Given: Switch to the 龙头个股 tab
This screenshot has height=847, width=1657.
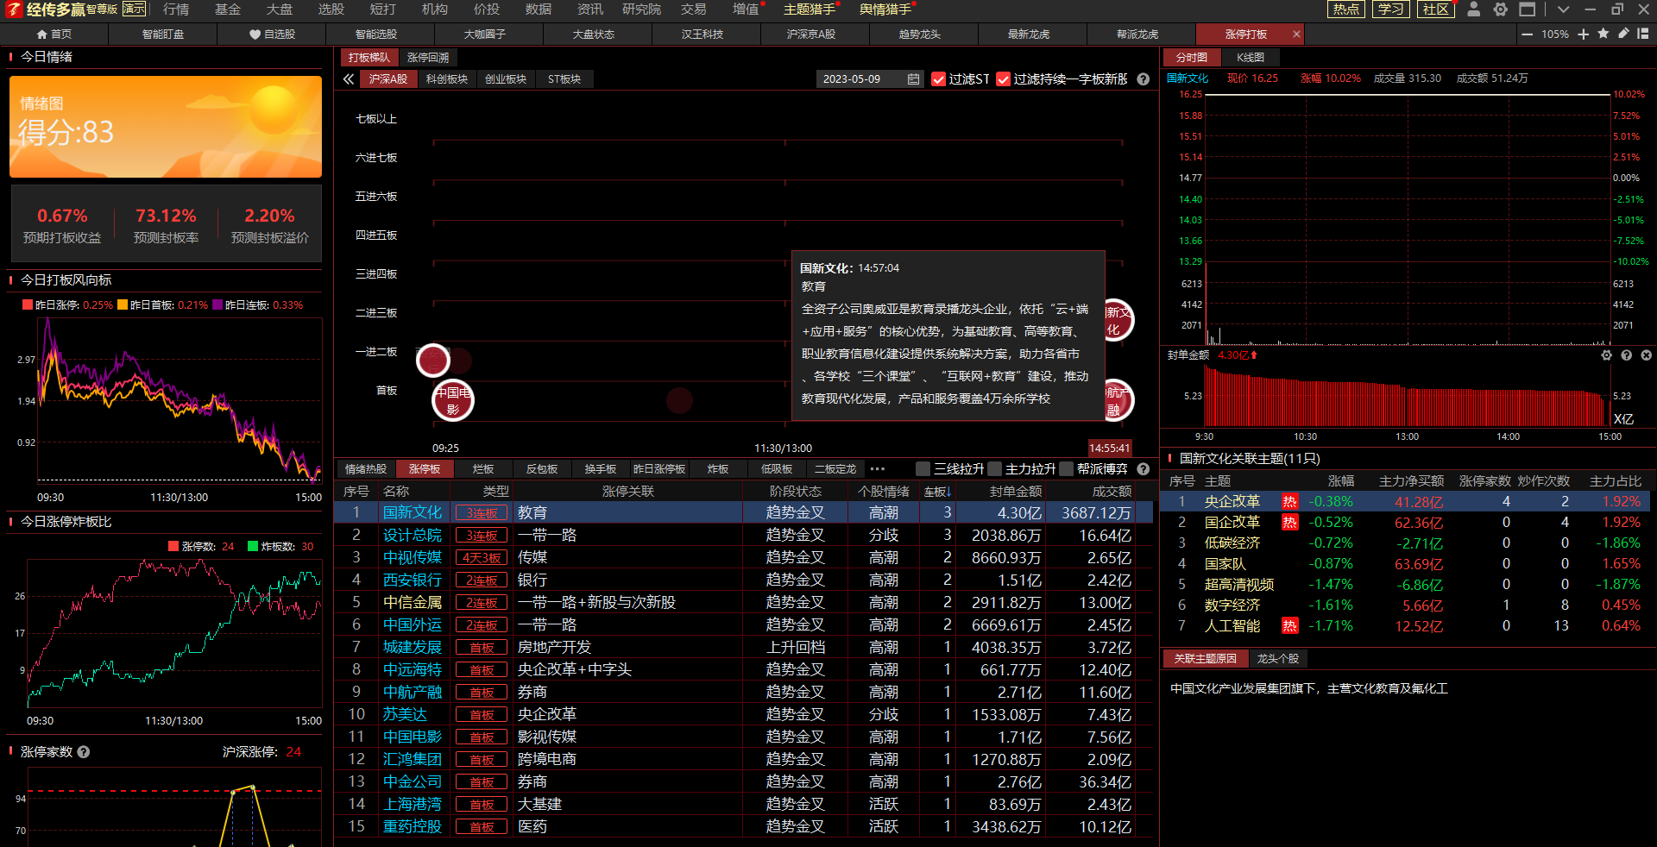Looking at the screenshot, I should (x=1278, y=659).
